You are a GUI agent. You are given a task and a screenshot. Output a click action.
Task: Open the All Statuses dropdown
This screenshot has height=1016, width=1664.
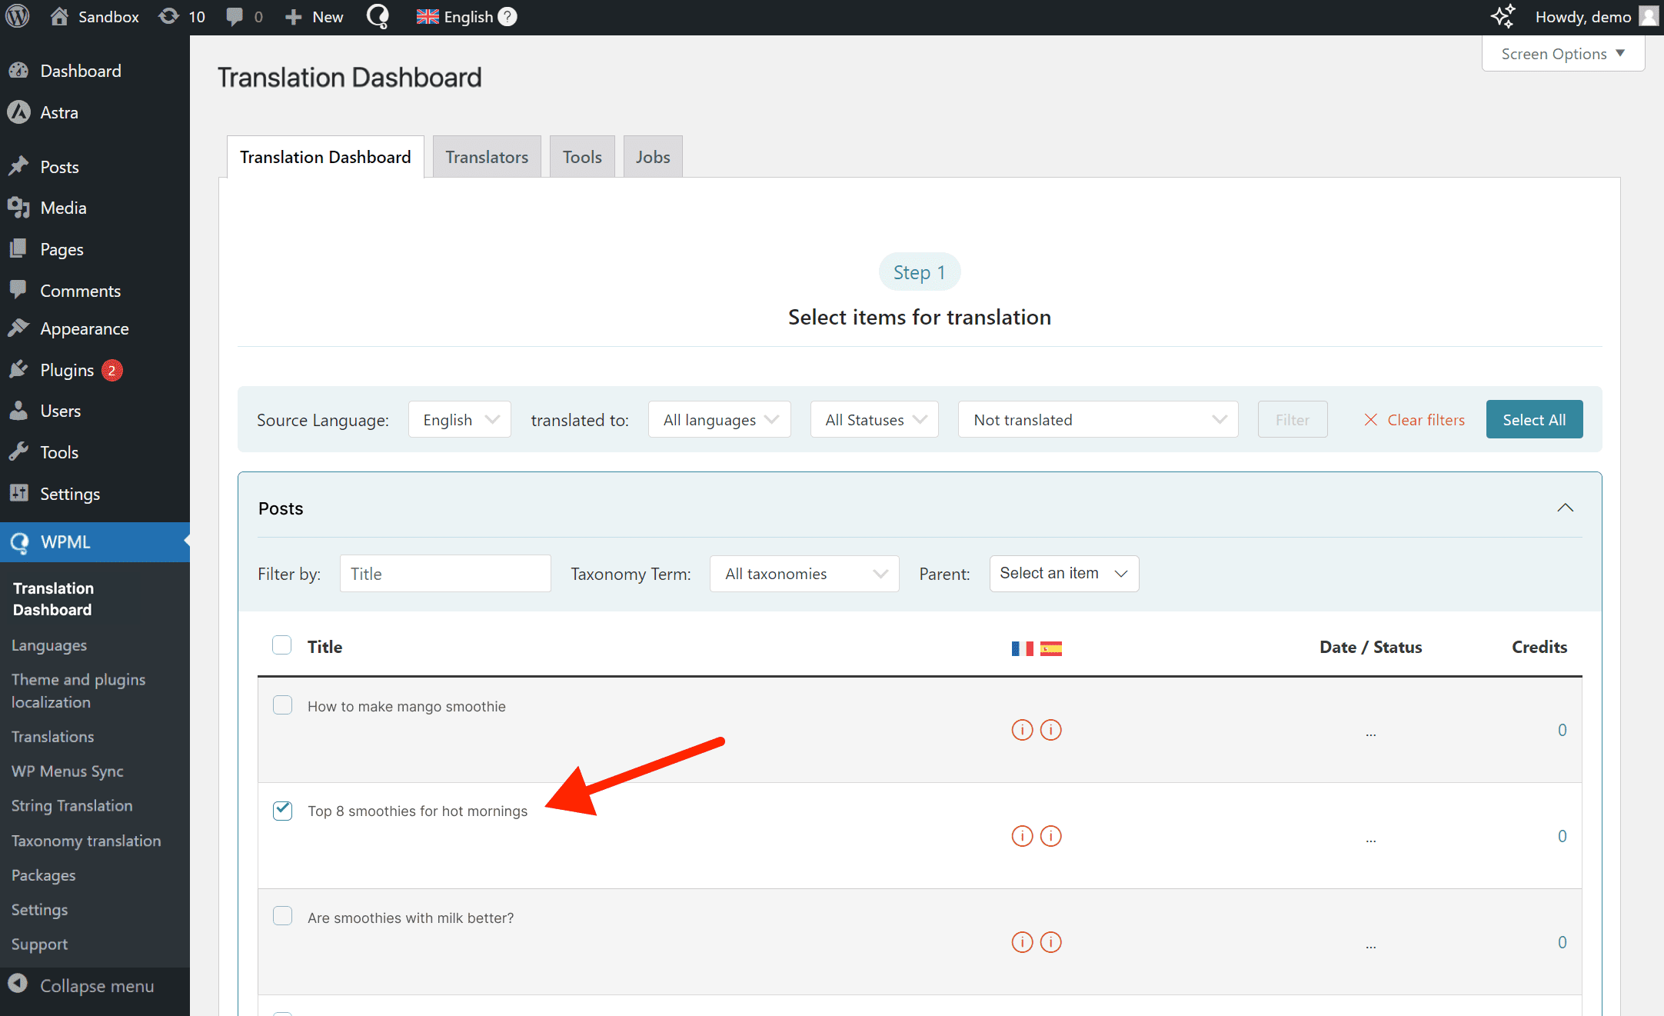874,420
